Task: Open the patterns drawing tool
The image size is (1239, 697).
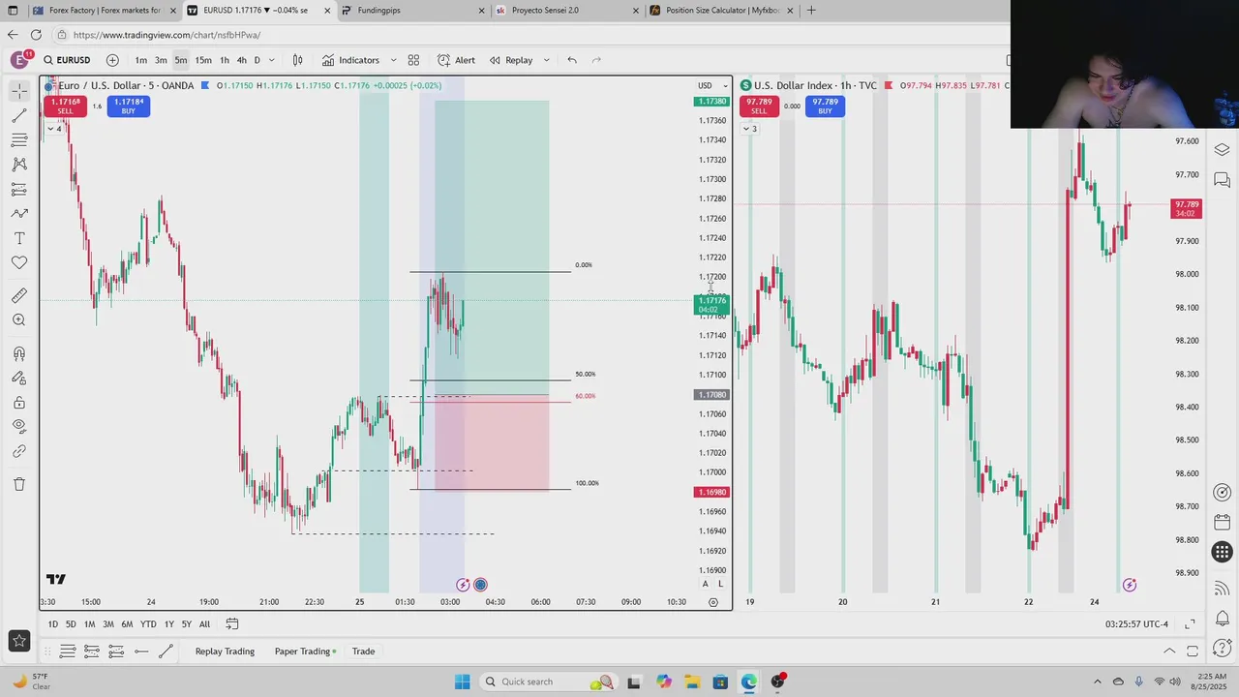Action: [19, 165]
